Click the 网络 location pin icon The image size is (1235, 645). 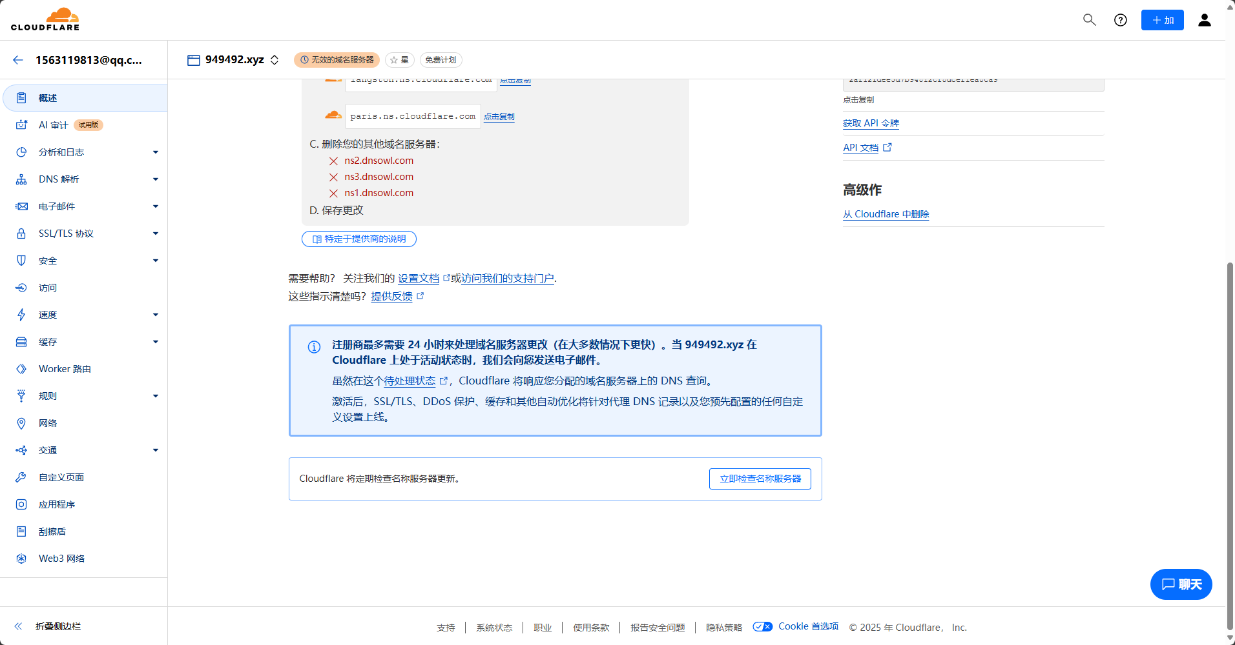pyautogui.click(x=21, y=423)
